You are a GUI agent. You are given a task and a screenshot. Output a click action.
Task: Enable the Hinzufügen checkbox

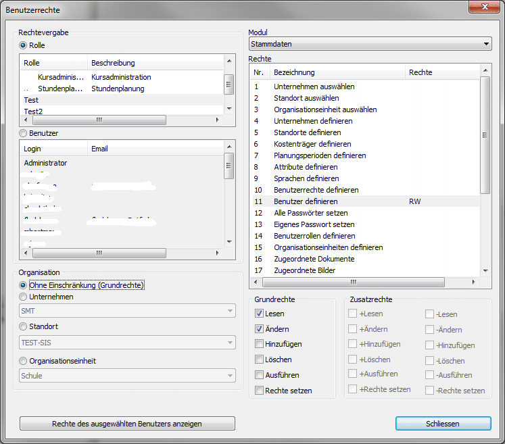[260, 344]
